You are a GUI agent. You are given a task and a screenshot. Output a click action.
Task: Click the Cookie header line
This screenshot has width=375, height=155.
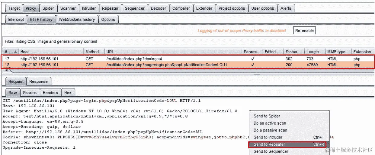(x=126, y=137)
